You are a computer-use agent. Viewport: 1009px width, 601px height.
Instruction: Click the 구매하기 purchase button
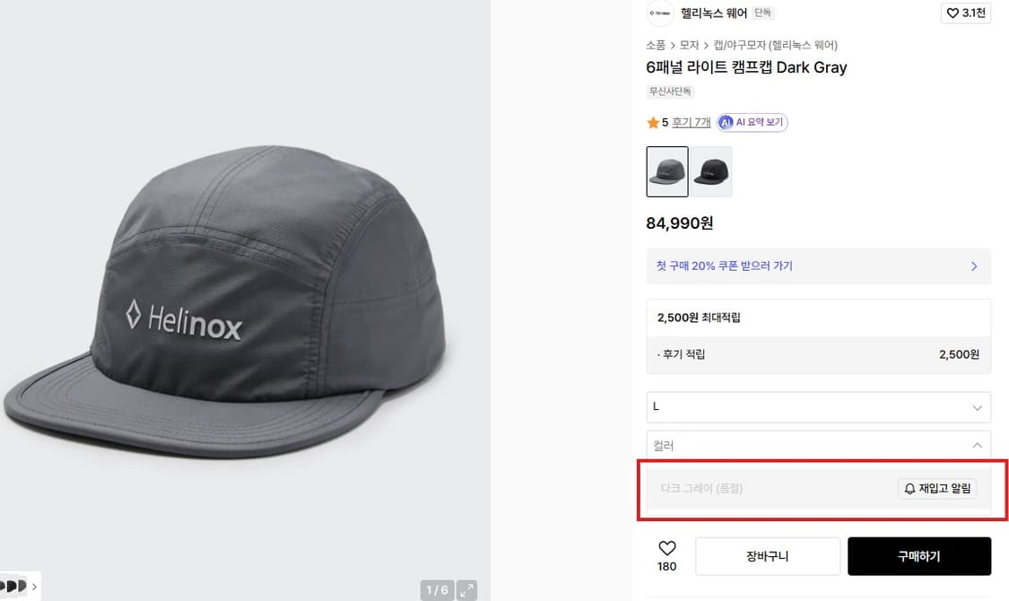point(918,556)
